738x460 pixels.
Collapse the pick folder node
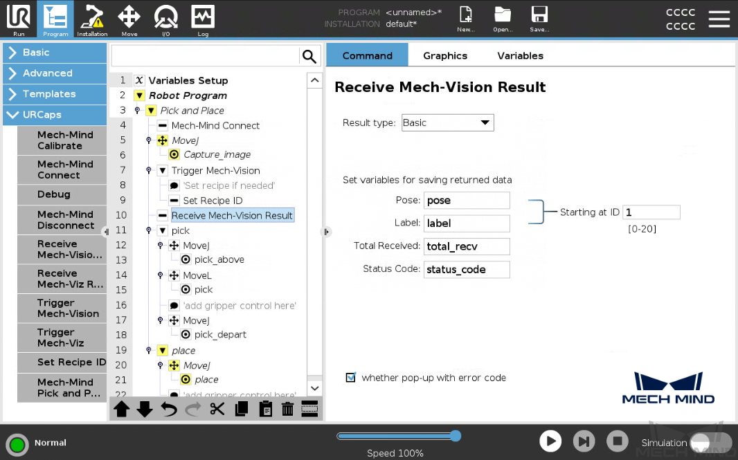(163, 230)
